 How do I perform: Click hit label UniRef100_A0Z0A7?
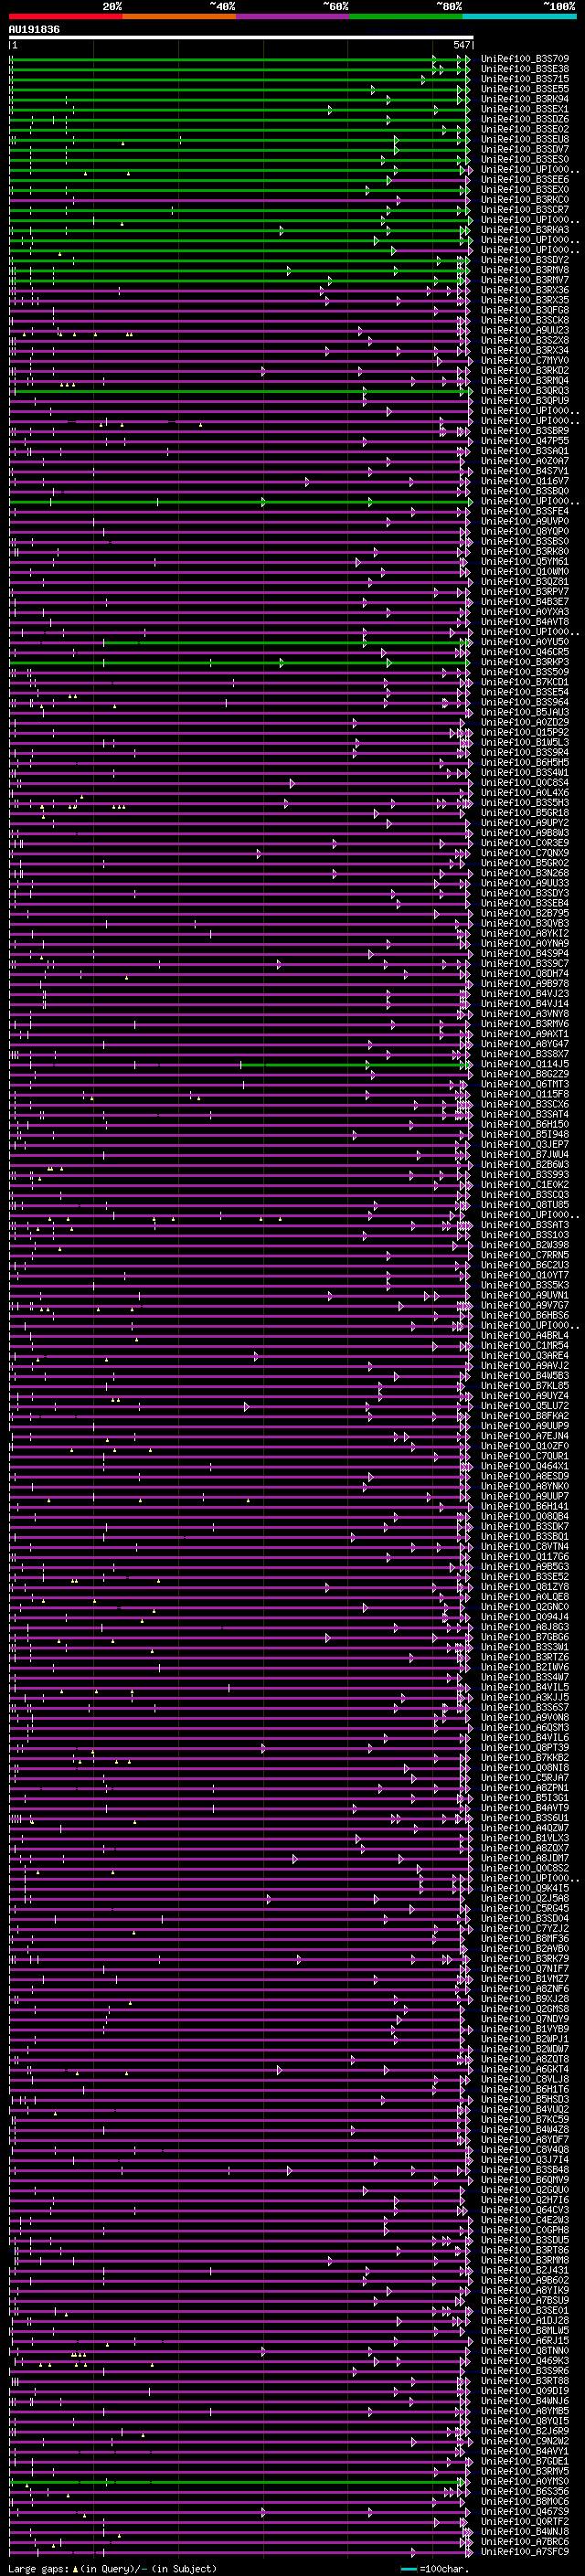coord(525,461)
